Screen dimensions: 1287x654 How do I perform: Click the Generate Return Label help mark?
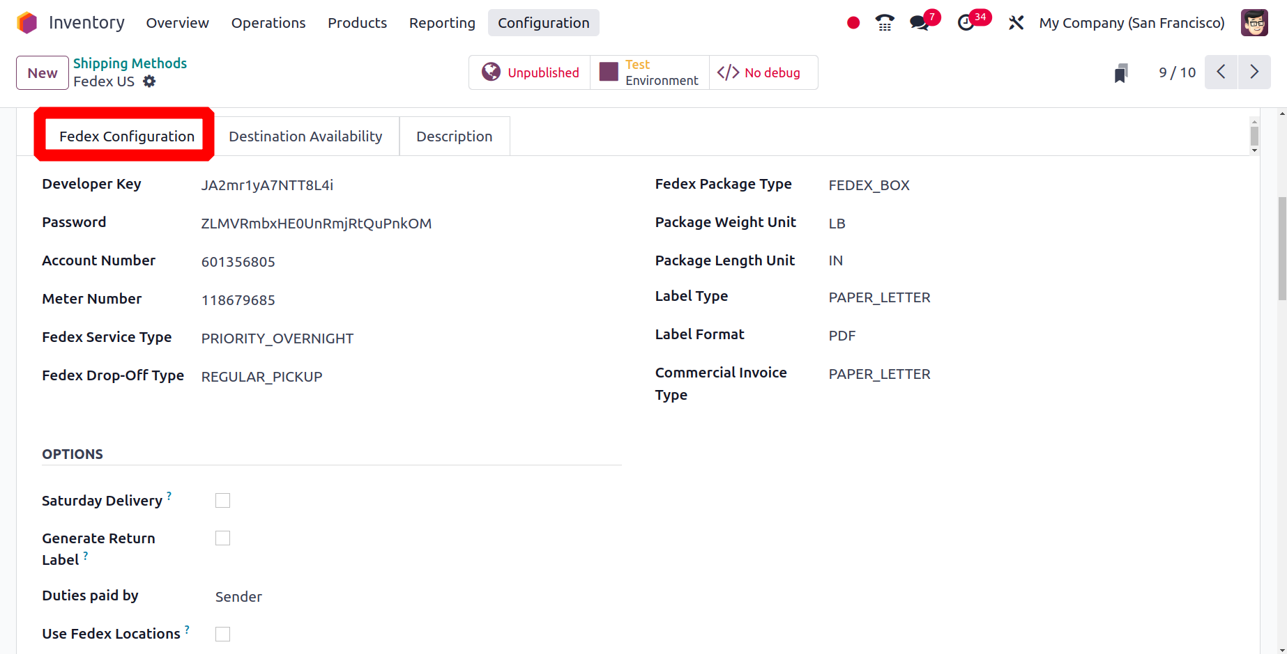point(86,555)
